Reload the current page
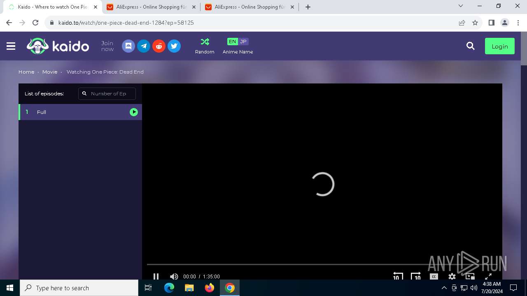The height and width of the screenshot is (296, 527). coord(35,23)
